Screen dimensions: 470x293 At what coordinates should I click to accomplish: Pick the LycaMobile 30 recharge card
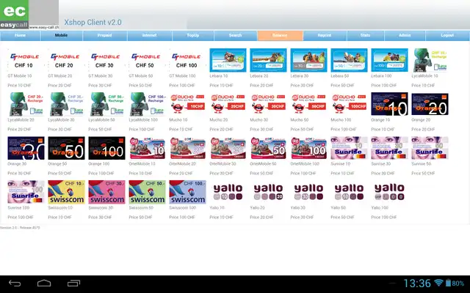pos(66,104)
